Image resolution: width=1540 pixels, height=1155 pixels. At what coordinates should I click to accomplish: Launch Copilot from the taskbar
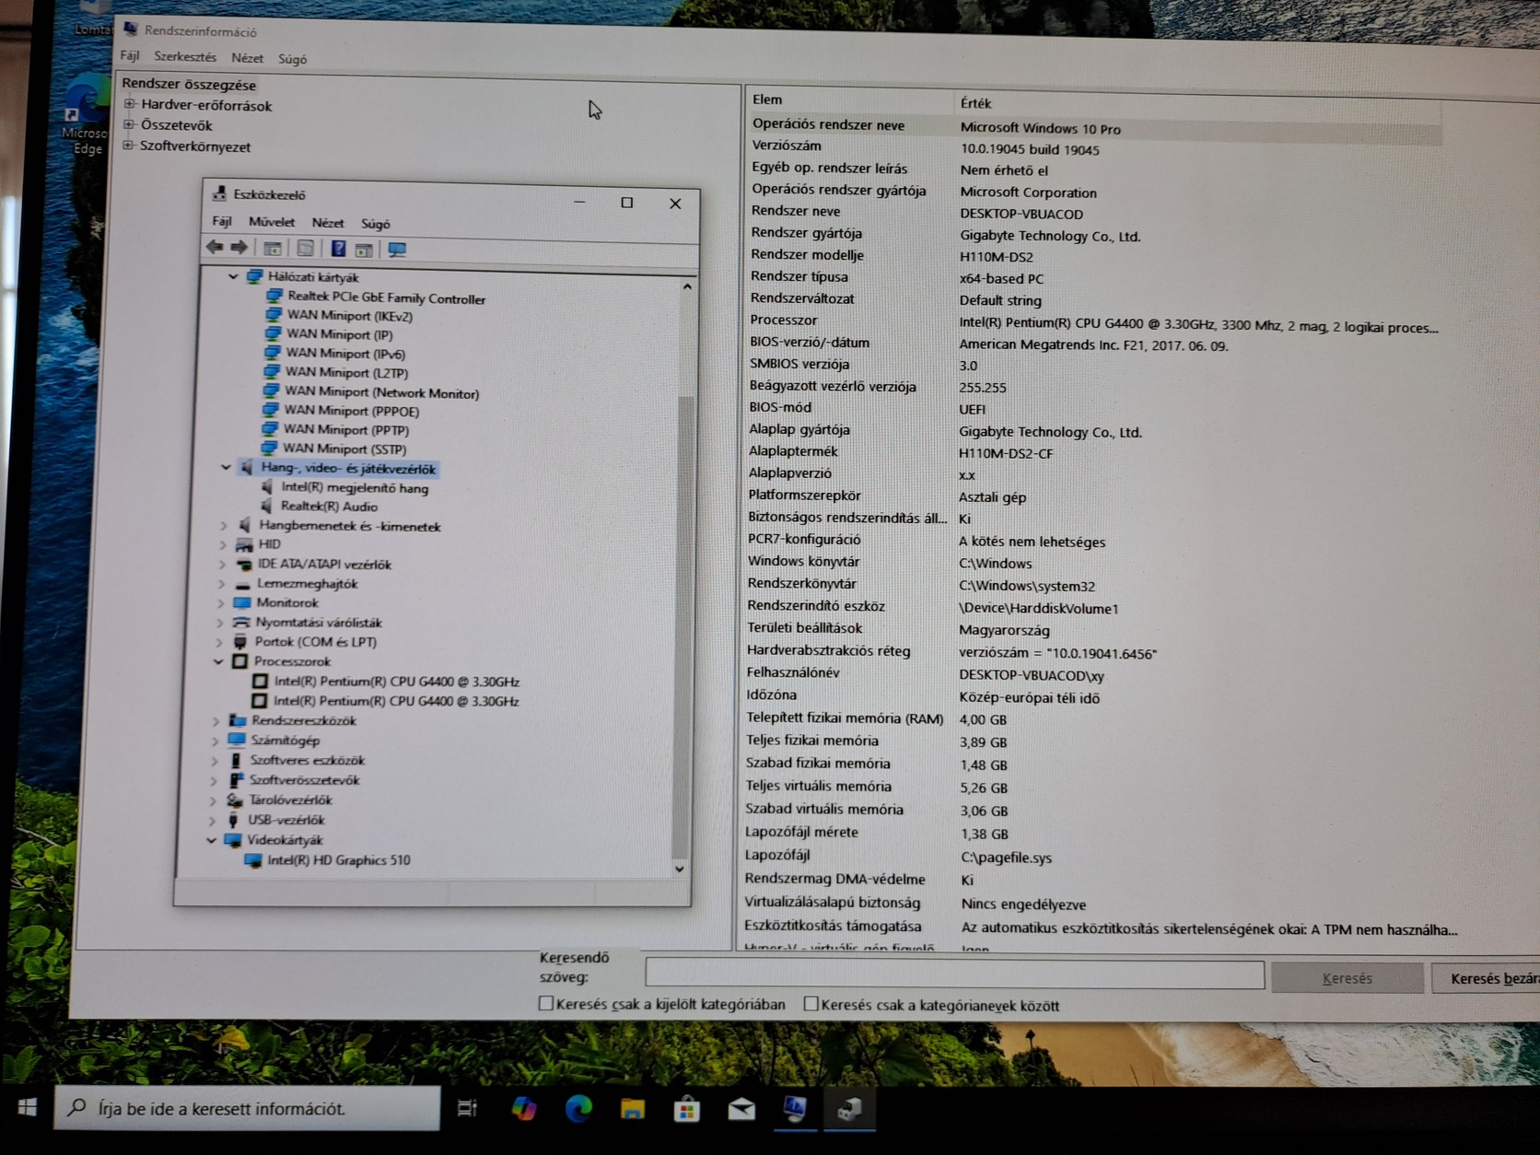523,1108
